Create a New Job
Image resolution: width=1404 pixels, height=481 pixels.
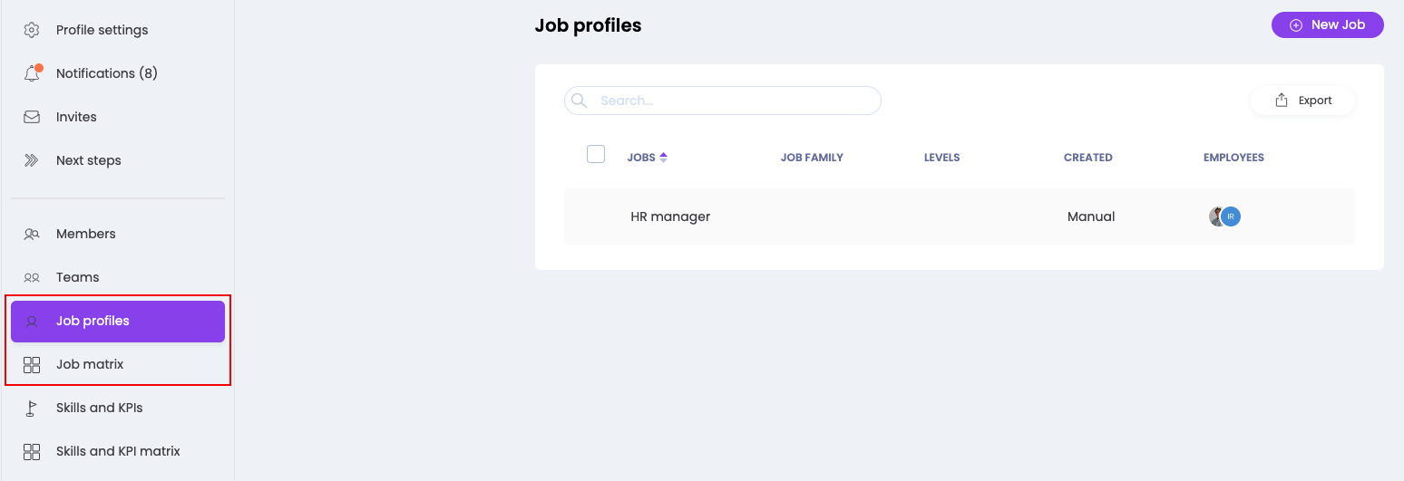coord(1327,25)
